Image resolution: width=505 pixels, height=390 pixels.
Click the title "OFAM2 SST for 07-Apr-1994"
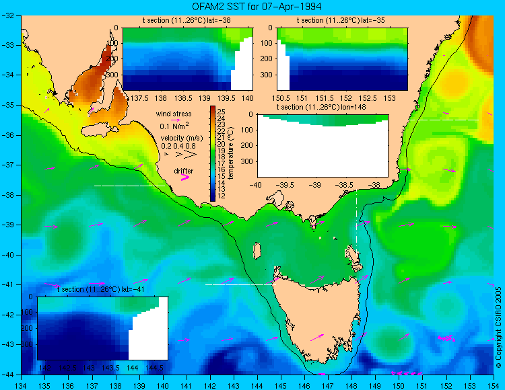click(257, 7)
